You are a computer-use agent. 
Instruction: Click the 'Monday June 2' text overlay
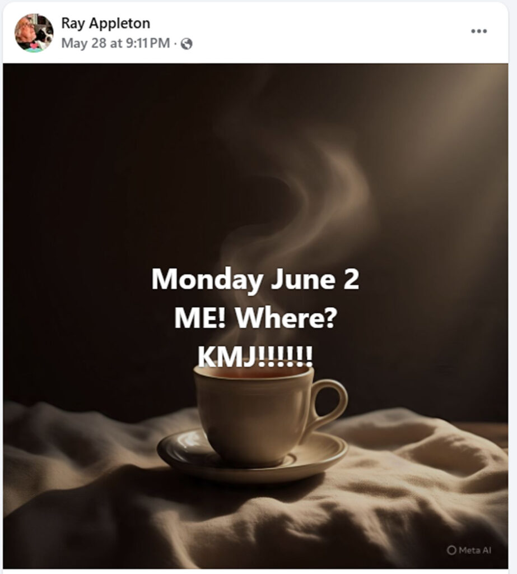(x=255, y=279)
